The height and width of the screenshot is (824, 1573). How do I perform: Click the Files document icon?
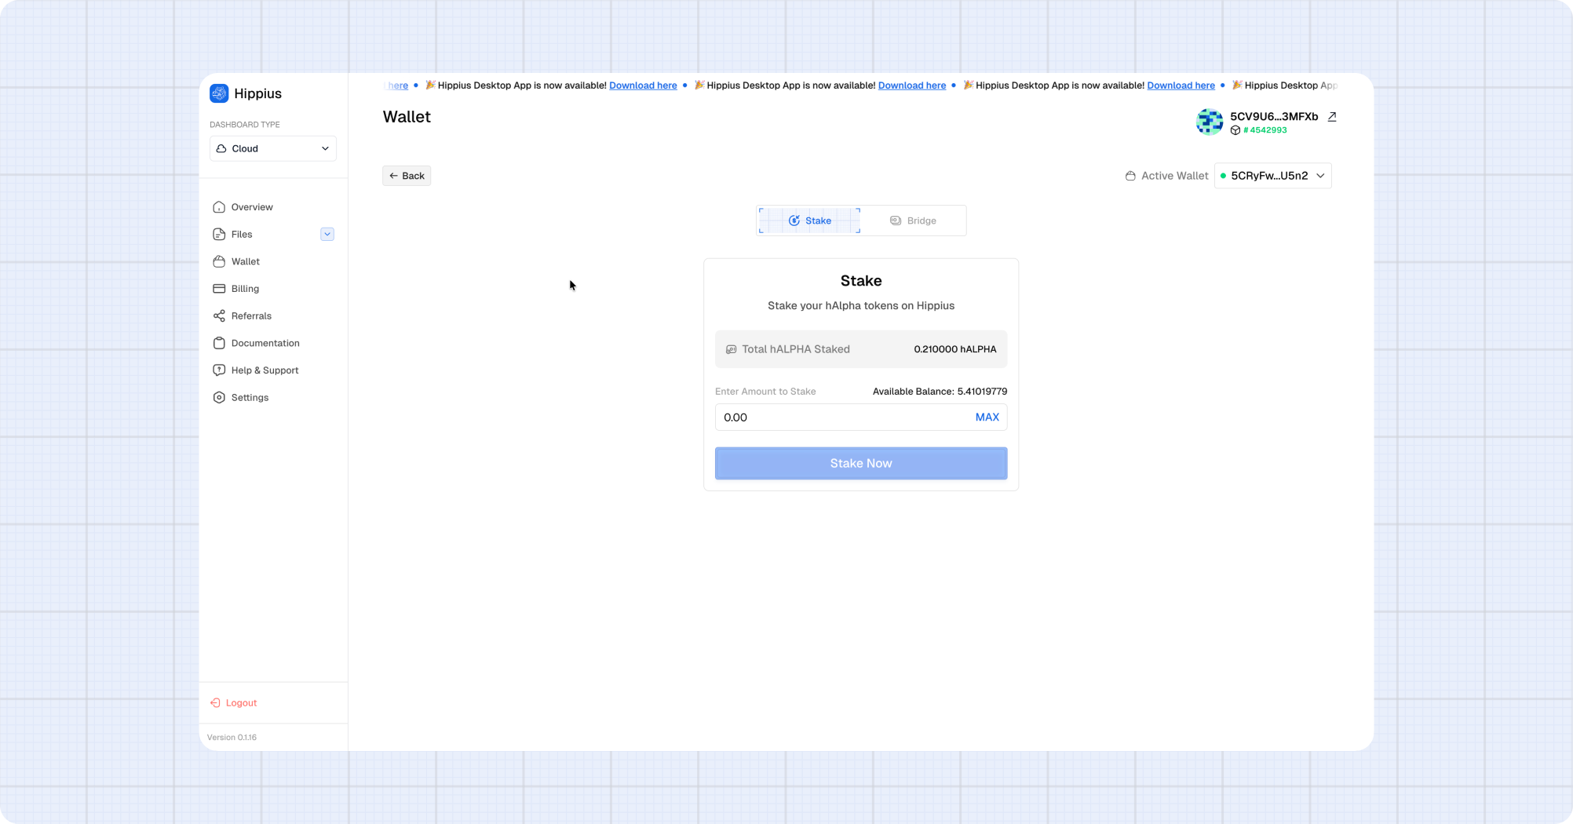[x=219, y=234]
